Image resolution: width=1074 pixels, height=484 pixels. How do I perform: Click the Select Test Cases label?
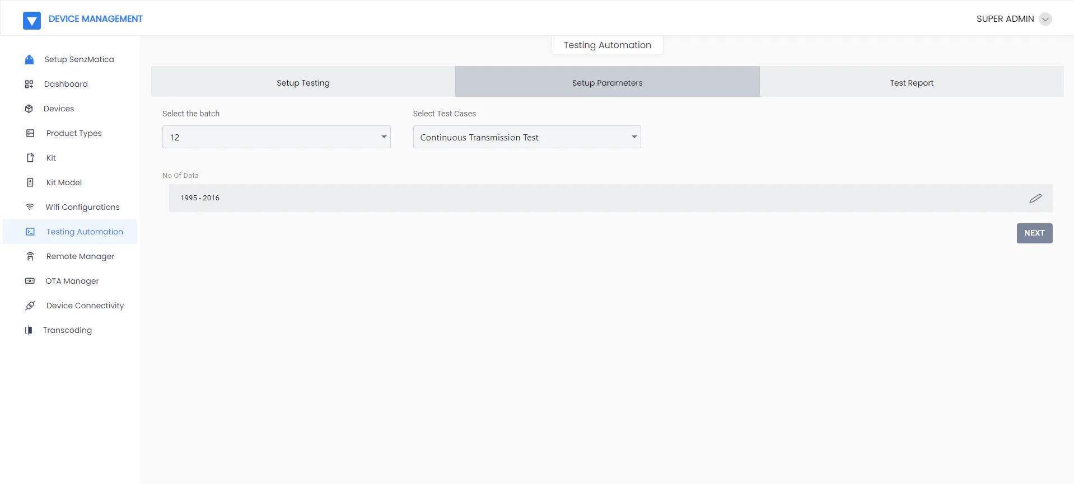pos(445,114)
